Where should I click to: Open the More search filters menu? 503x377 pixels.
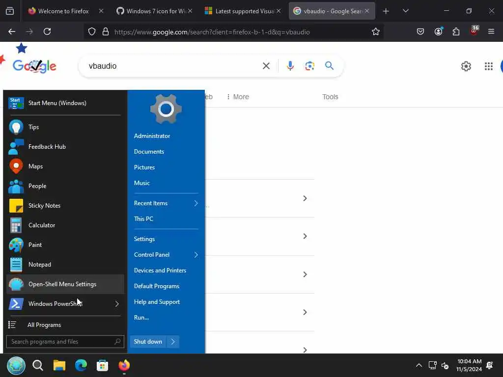tap(238, 97)
